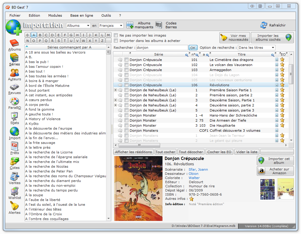Expand the Donjon de Naheulbeuk Deuxième saison partie 2 row

pos(115,105)
